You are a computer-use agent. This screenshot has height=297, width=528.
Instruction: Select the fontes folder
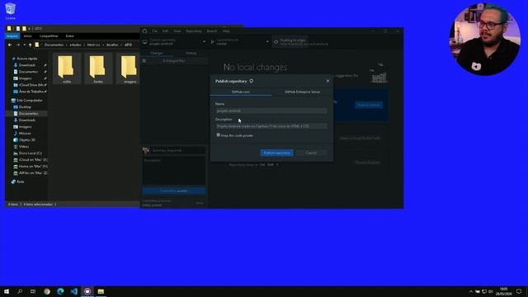[x=98, y=68]
